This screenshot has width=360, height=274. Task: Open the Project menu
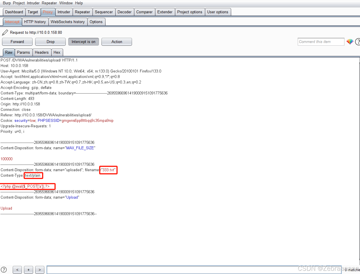click(x=19, y=3)
